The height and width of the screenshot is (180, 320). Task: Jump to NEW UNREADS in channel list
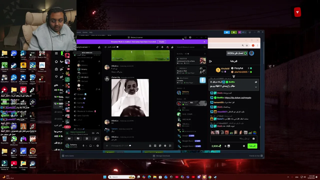click(x=87, y=53)
